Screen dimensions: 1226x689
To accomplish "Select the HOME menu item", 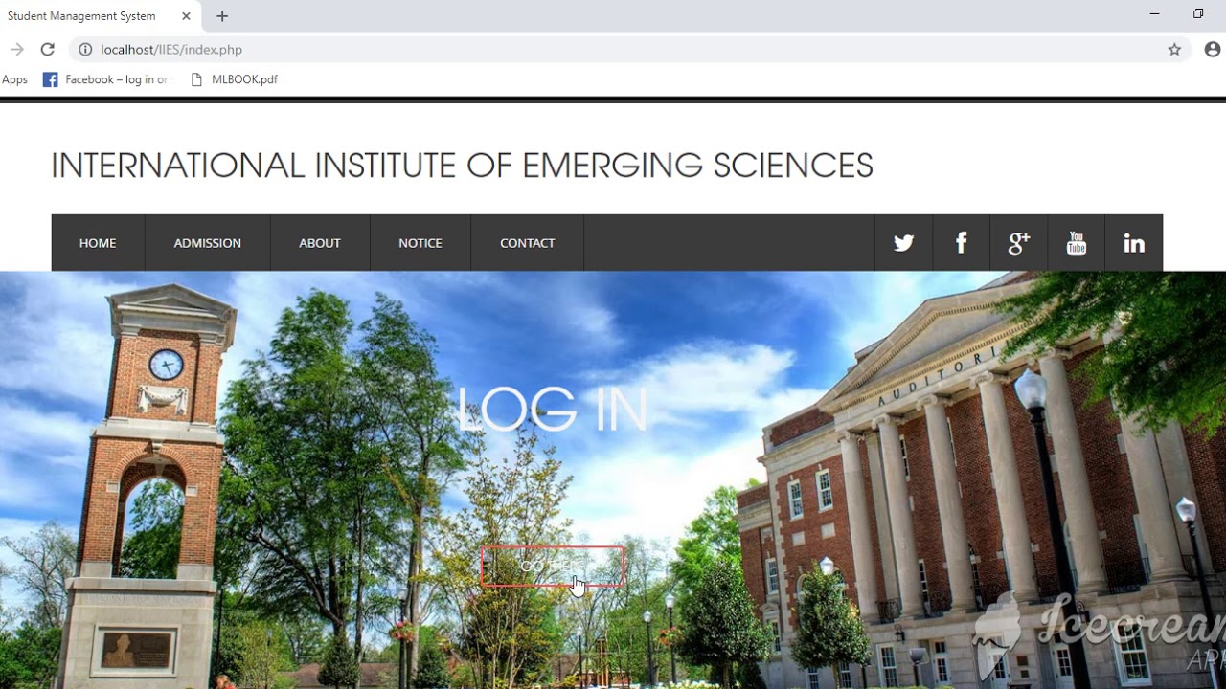I will (x=98, y=243).
